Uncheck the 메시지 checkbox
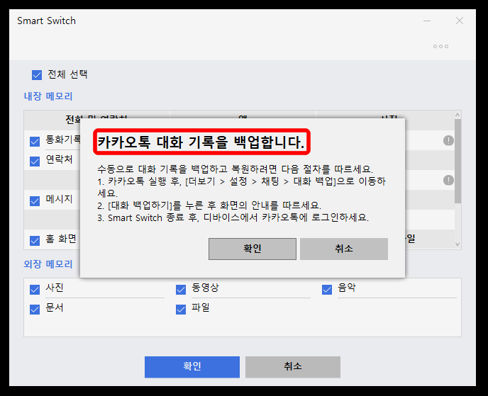488x396 pixels. coord(35,200)
